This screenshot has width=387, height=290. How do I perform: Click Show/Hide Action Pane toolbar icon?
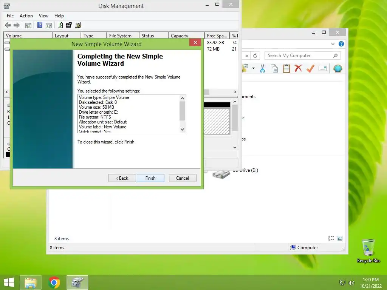click(x=49, y=25)
